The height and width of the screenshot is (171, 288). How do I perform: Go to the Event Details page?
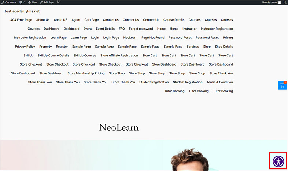pos(105,29)
